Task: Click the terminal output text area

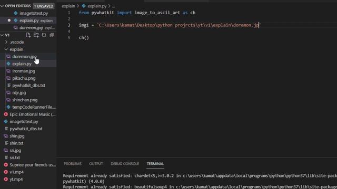Action: [200, 181]
